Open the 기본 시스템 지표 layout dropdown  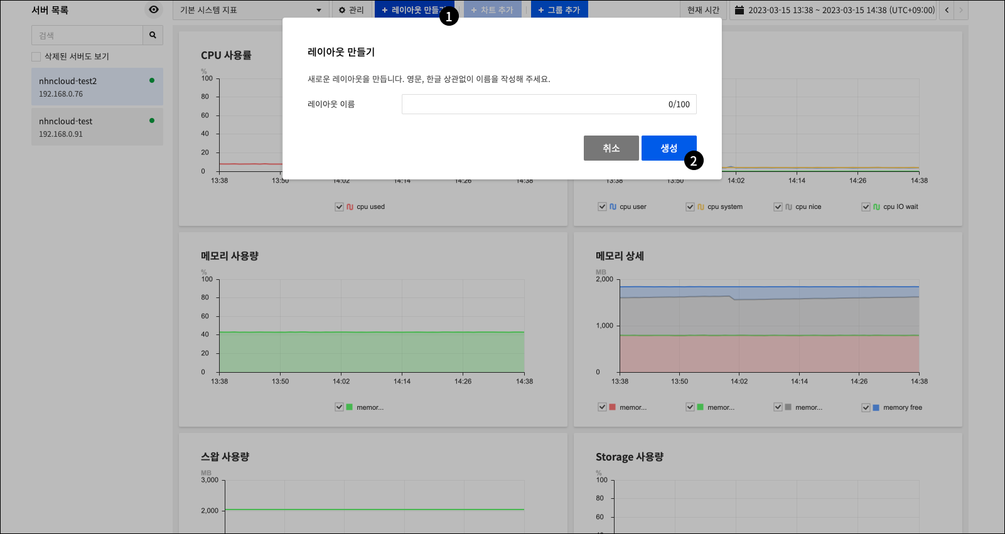(251, 10)
